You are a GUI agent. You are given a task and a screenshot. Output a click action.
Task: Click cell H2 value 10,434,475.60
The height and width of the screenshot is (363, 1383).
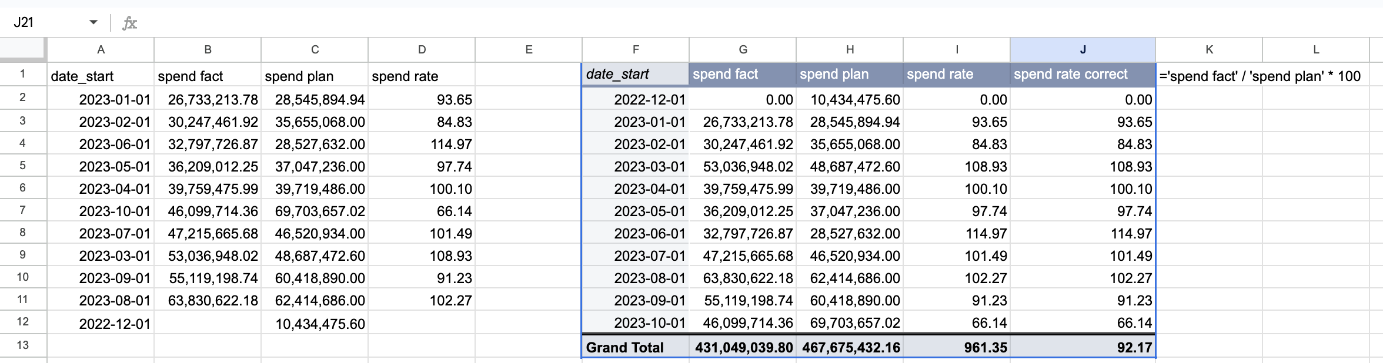click(850, 99)
